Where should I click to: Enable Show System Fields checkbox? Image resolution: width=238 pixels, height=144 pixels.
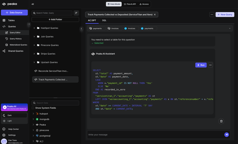click(x=33, y=108)
